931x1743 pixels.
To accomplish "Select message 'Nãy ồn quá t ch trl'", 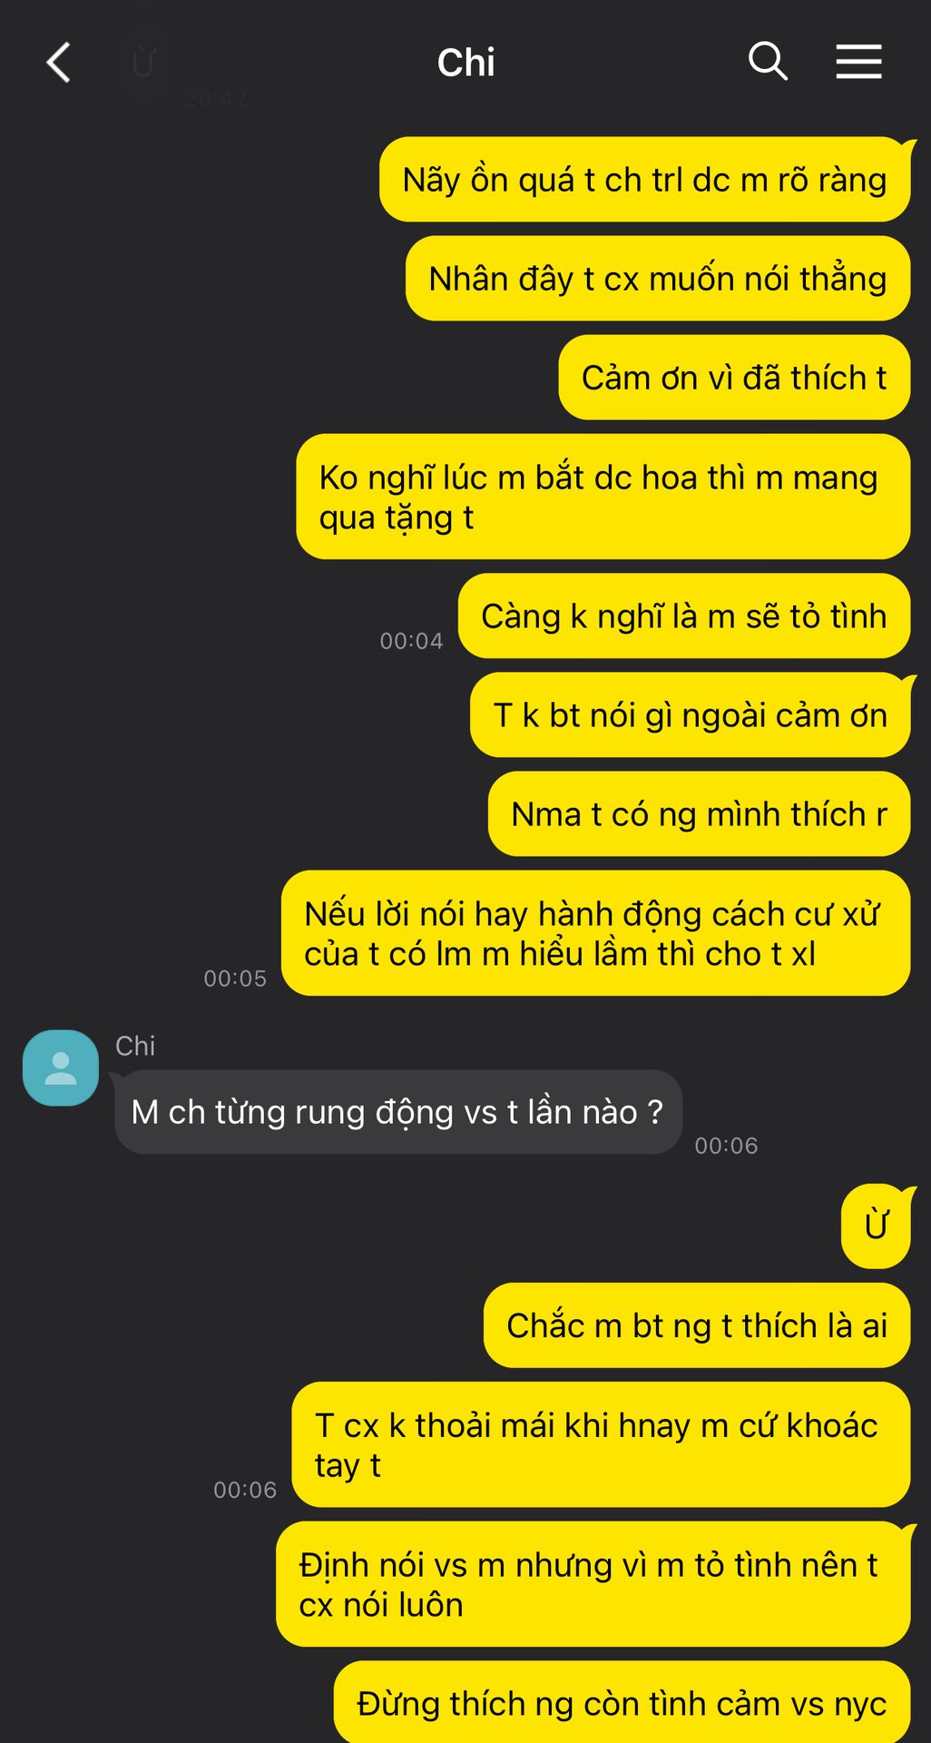I will (x=644, y=180).
